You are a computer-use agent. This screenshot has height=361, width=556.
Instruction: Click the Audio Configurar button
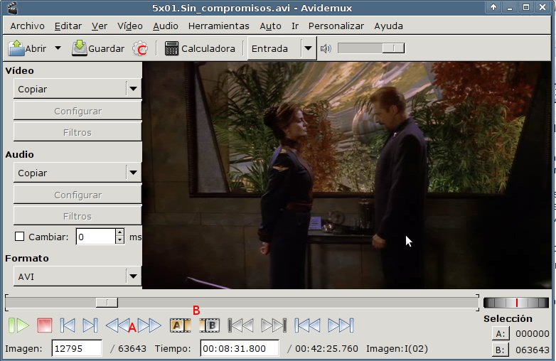[77, 195]
